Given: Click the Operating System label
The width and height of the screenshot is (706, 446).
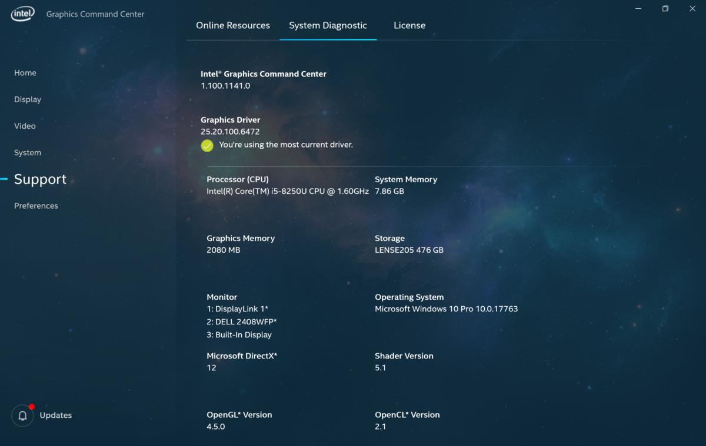Looking at the screenshot, I should click(409, 297).
